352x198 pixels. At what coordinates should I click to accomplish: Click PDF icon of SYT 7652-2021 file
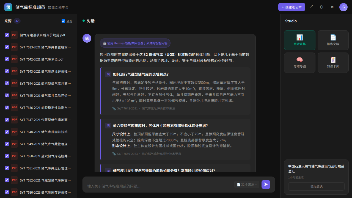(14, 180)
